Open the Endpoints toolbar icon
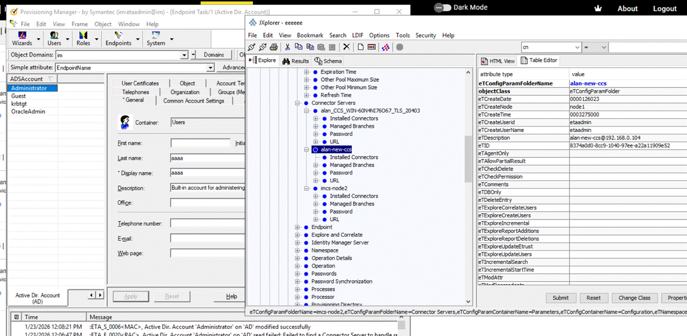Viewport: 687px width, 336px height. pyautogui.click(x=118, y=38)
